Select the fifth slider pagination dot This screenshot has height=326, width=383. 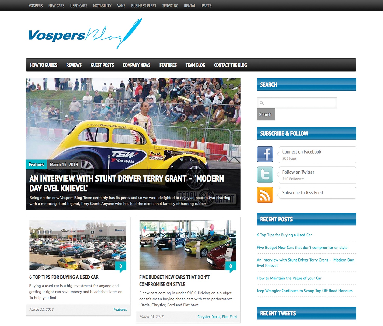pos(231,86)
